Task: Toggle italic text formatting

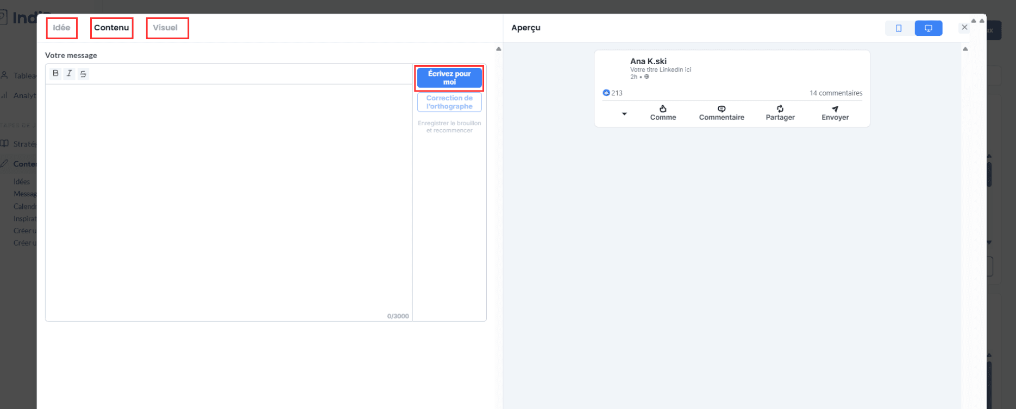Action: (x=69, y=74)
